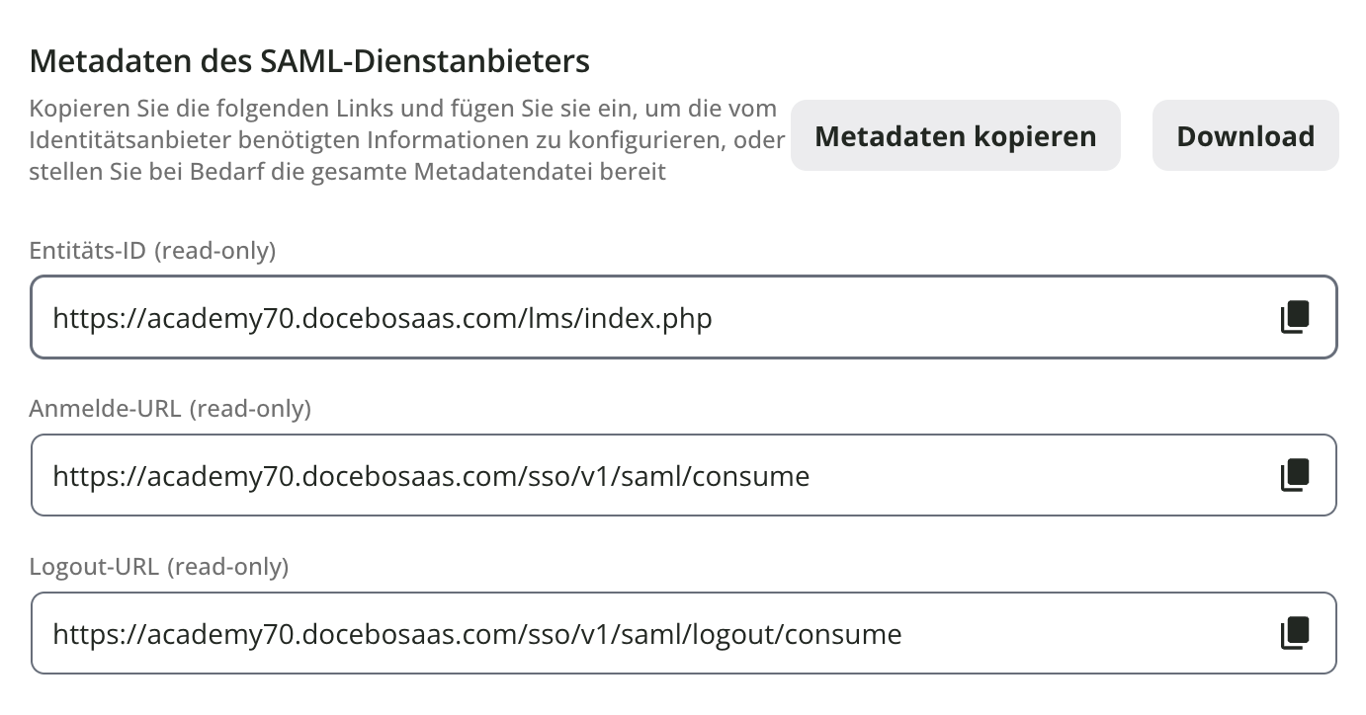Click the Metadaten kopieren button
This screenshot has width=1366, height=715.
[x=955, y=135]
